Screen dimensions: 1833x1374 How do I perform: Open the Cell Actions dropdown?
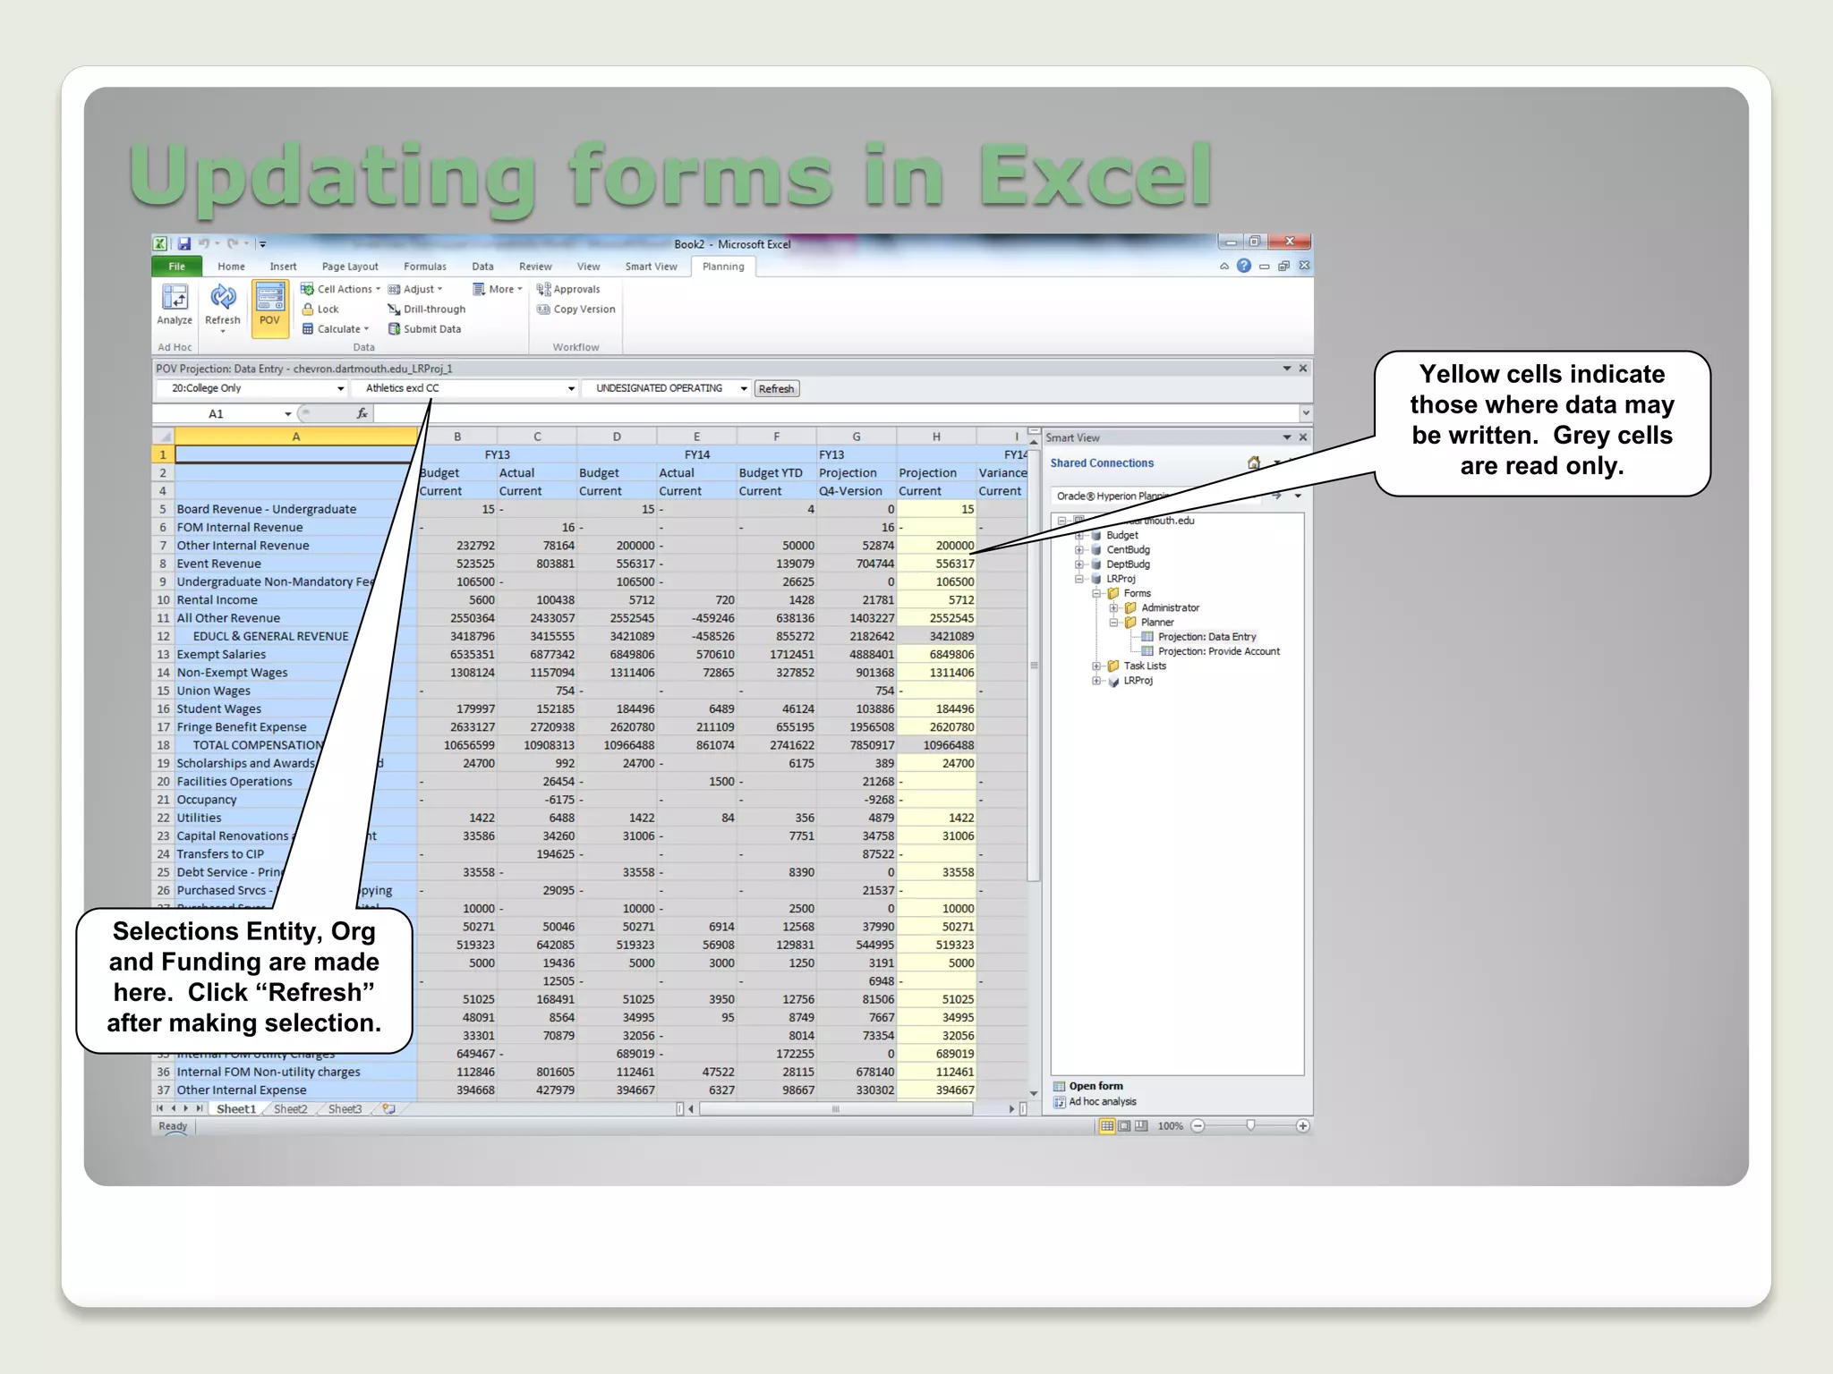coord(340,289)
